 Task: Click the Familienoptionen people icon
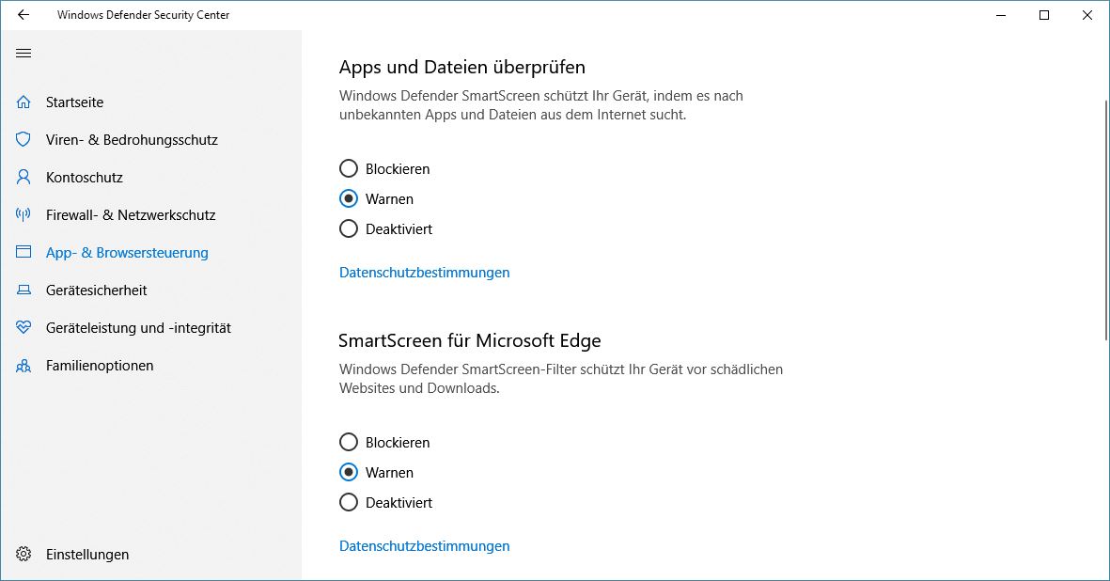(23, 366)
